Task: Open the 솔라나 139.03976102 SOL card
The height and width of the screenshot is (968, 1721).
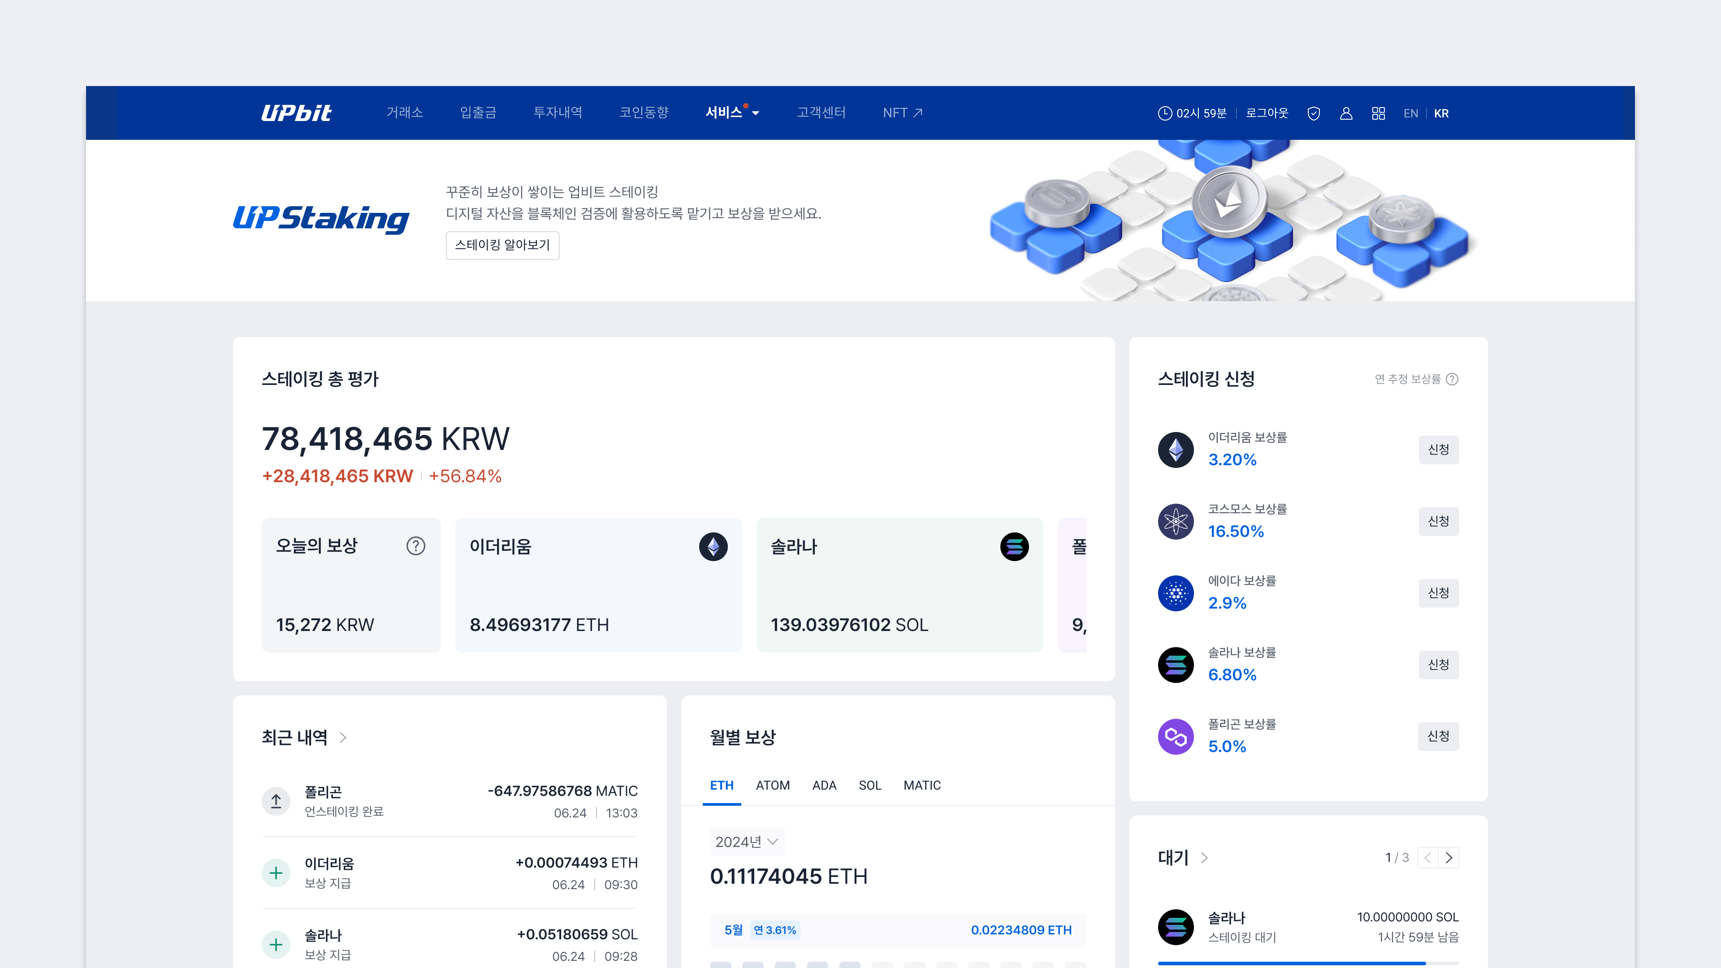Action: pos(900,585)
